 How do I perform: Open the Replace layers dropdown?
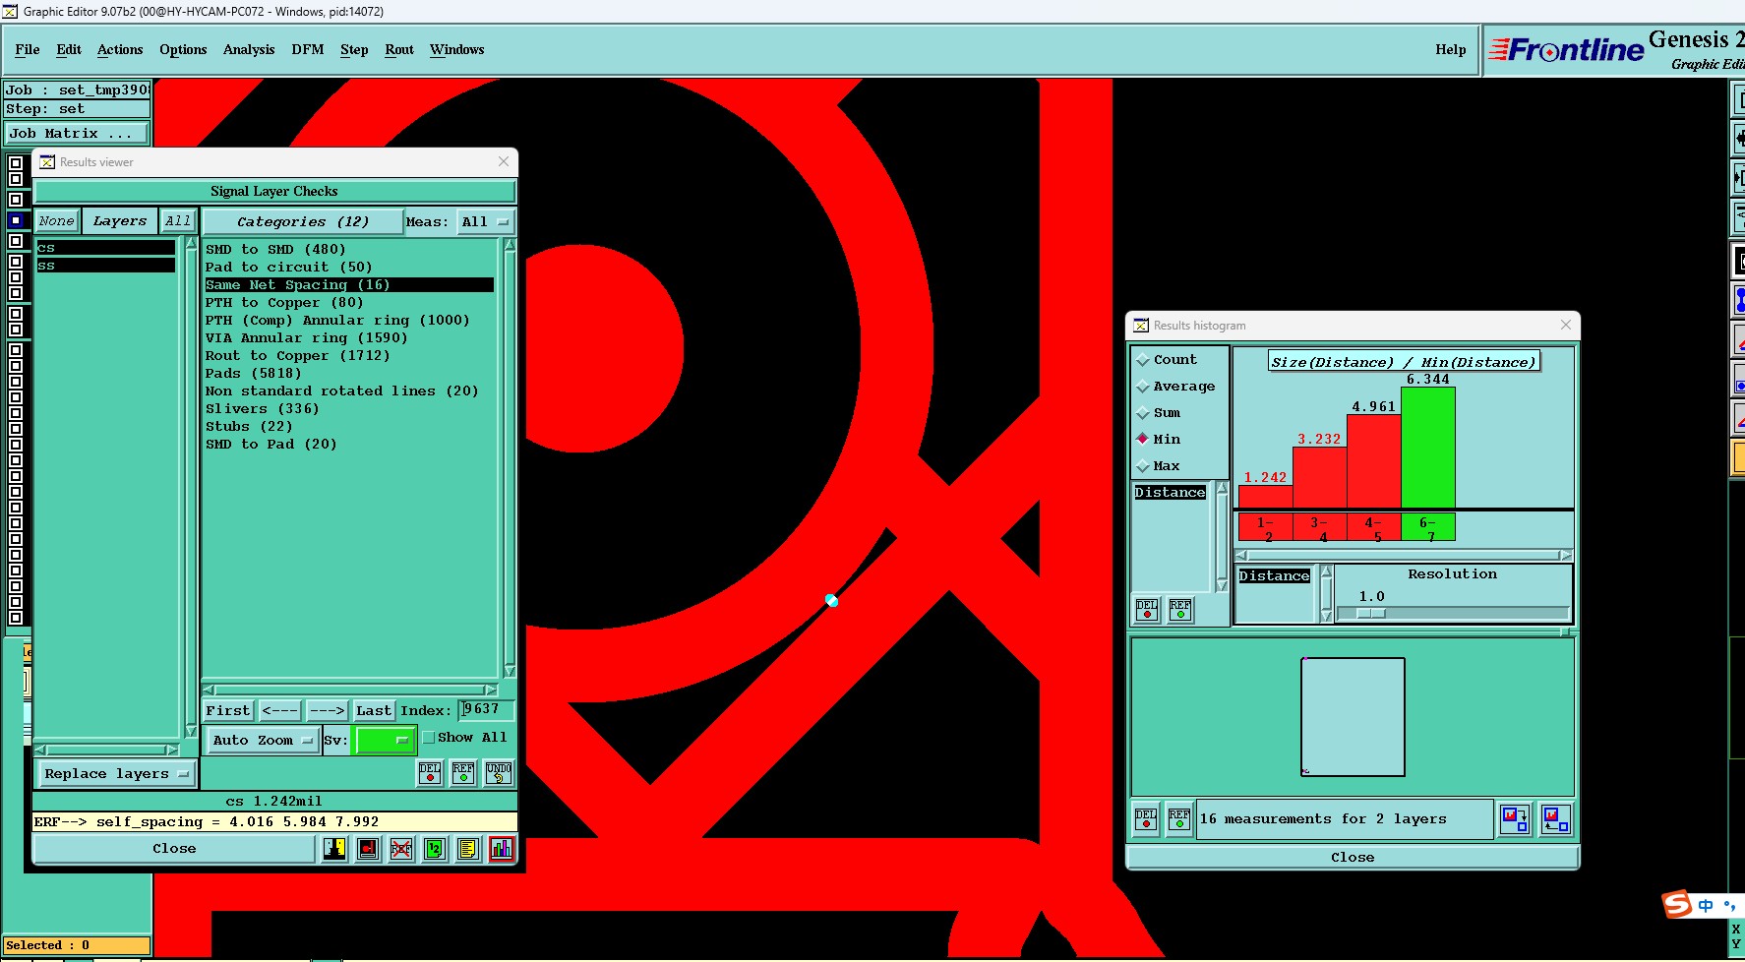(116, 774)
